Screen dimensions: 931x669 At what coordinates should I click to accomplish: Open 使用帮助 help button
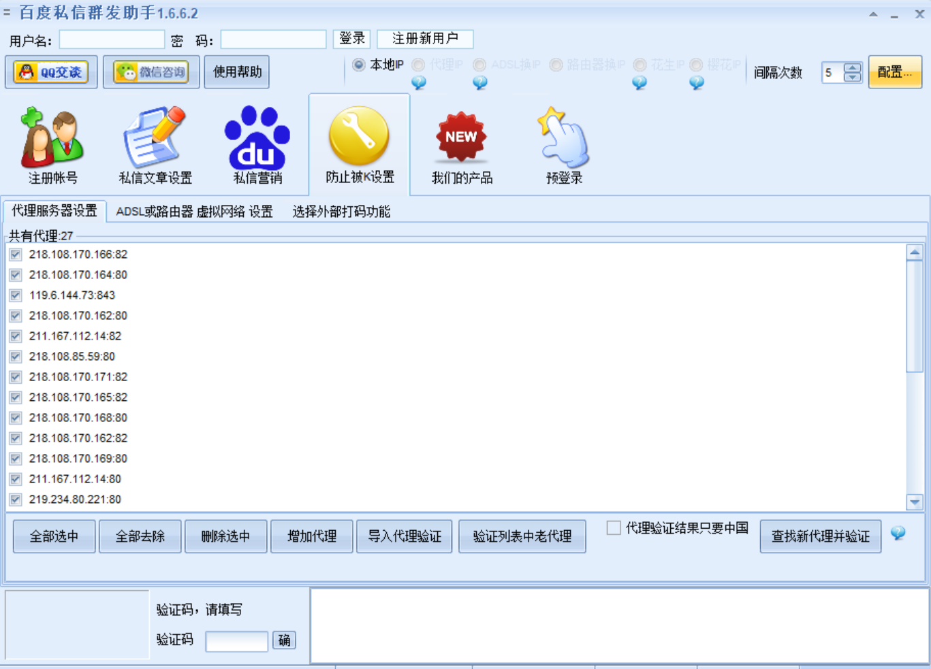pyautogui.click(x=237, y=72)
